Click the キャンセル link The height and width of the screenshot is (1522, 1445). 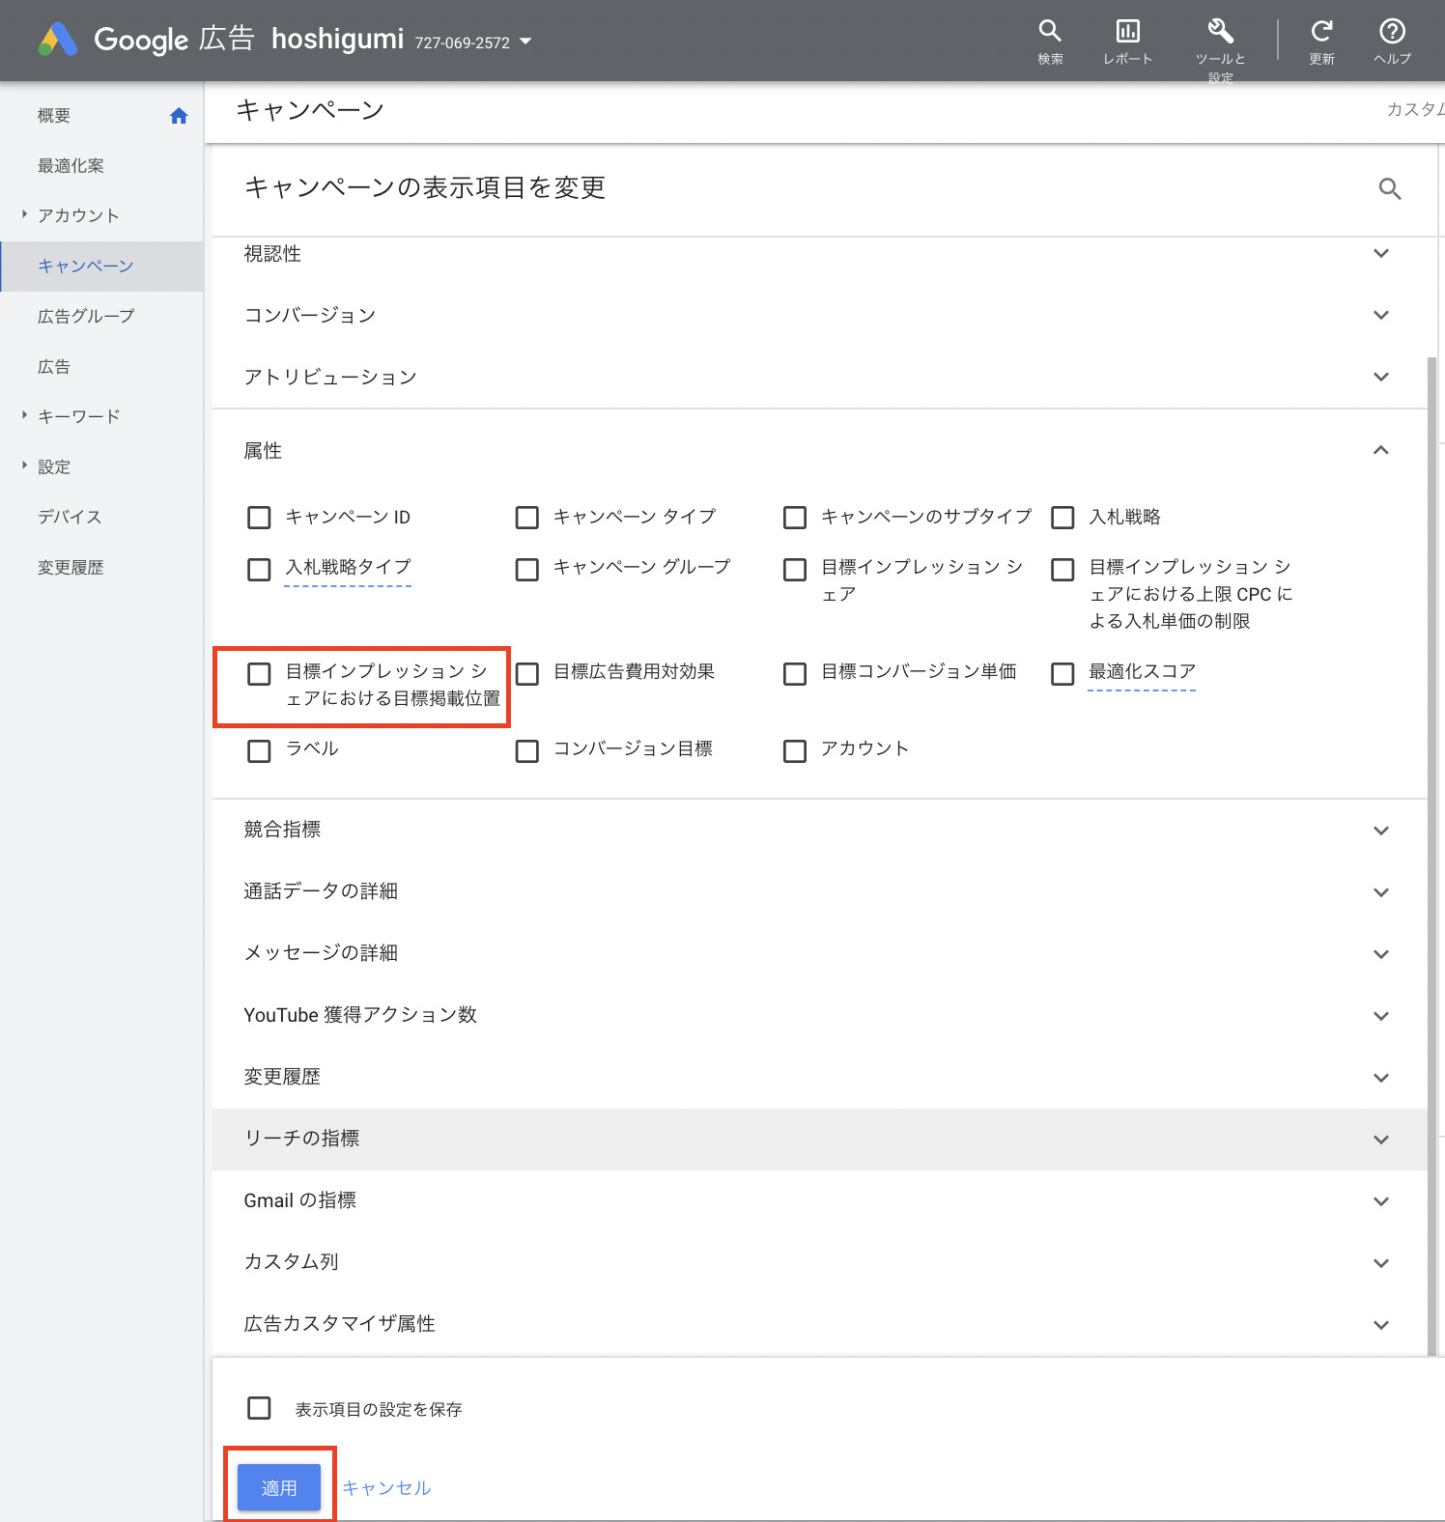[386, 1487]
